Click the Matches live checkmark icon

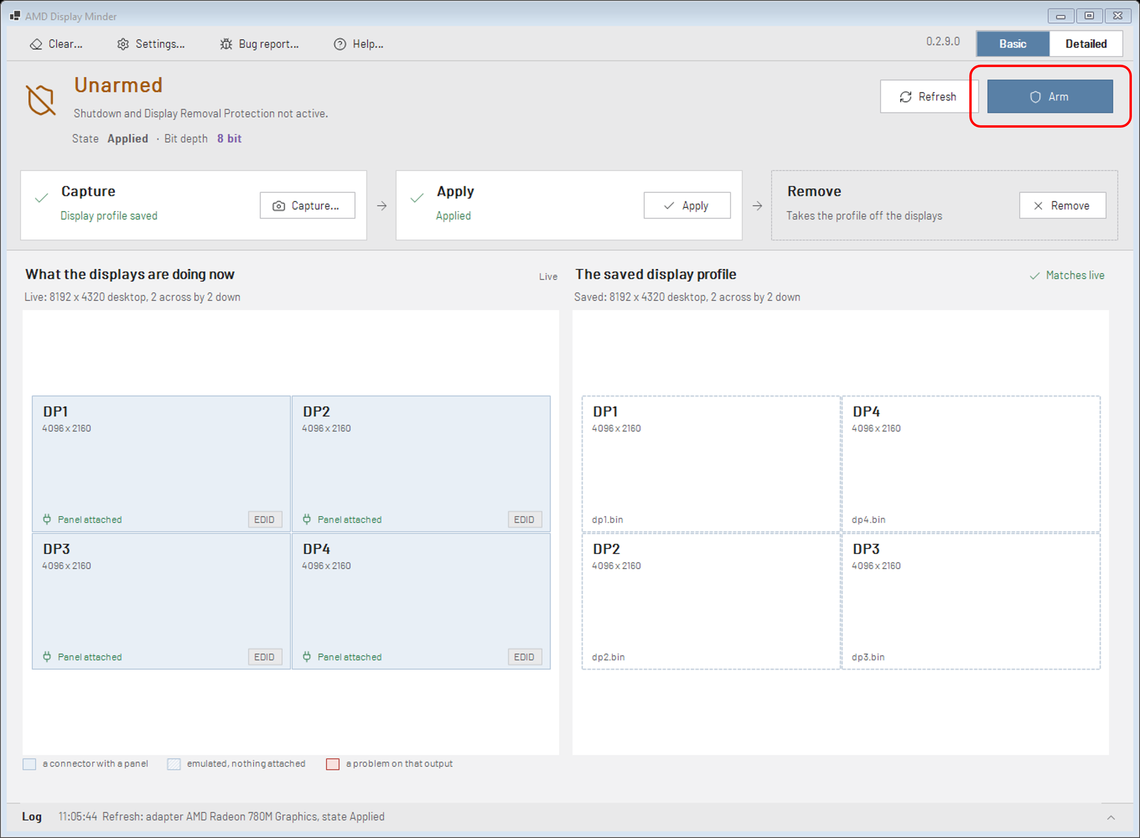pos(1034,276)
